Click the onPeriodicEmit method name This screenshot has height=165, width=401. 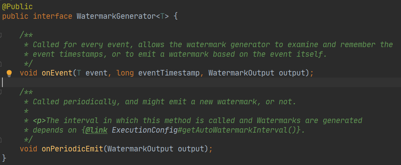[x=72, y=149]
